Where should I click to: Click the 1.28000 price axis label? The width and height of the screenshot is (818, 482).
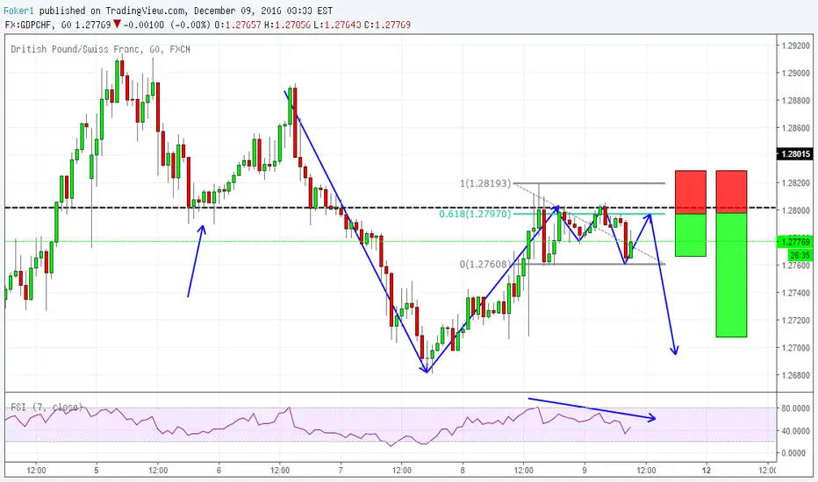coord(795,210)
